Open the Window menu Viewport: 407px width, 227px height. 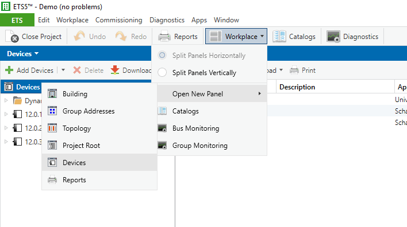[x=226, y=20]
